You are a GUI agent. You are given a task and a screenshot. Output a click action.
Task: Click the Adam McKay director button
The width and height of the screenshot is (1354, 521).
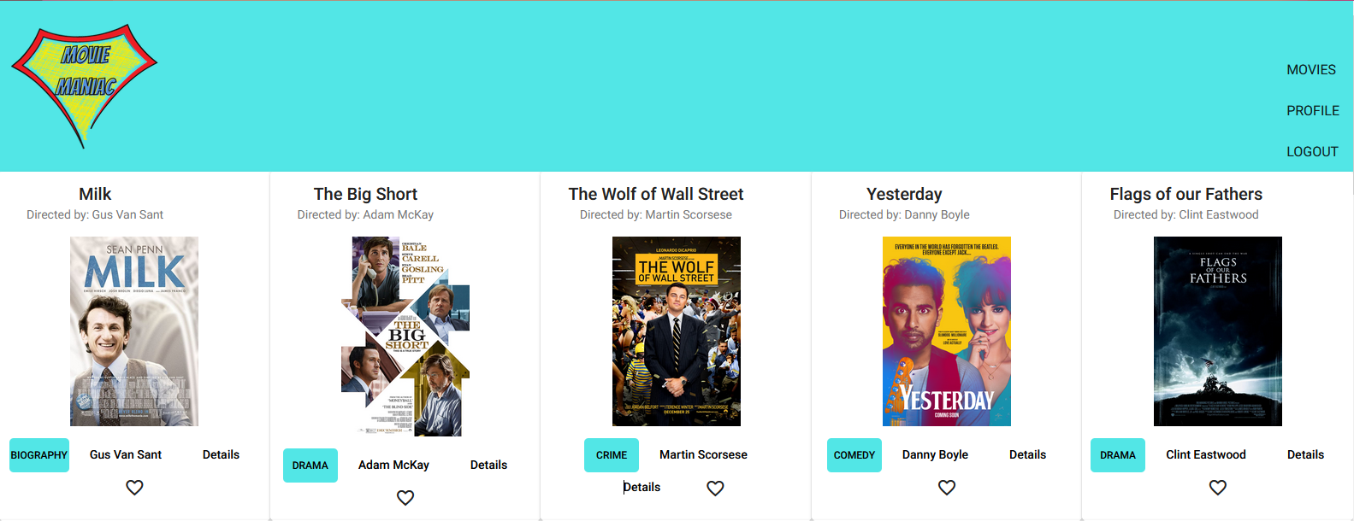pos(393,465)
